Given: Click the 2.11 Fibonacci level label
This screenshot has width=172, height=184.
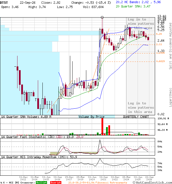Looking at the screenshot, I should pos(159,44).
